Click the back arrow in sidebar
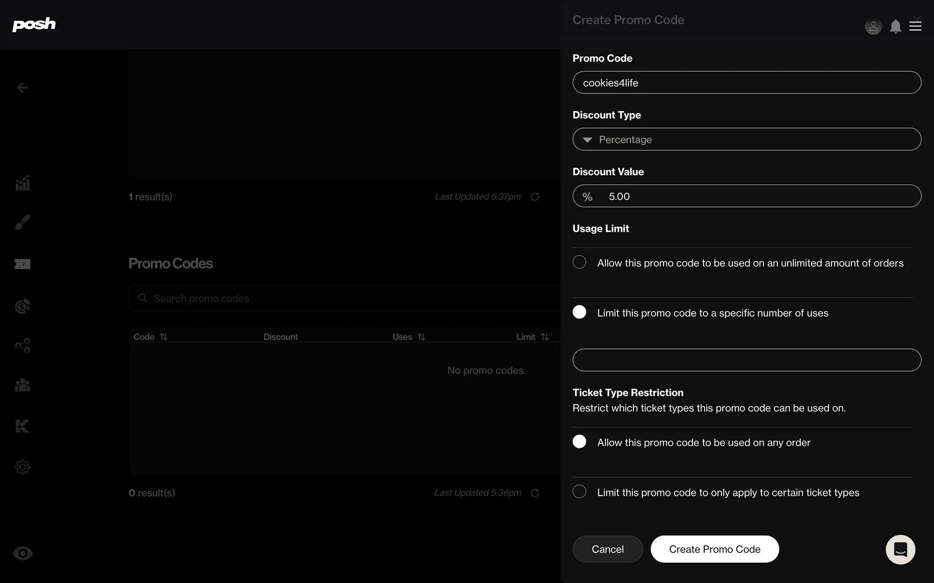 pyautogui.click(x=22, y=87)
